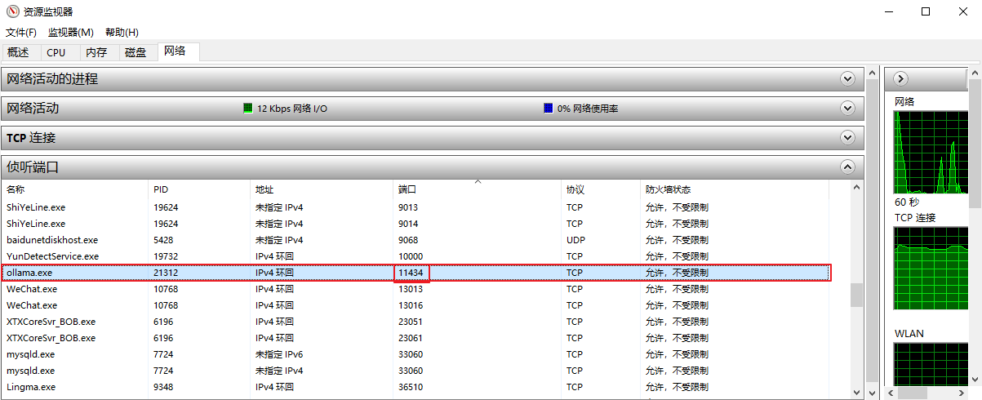The height and width of the screenshot is (400, 982).
Task: Sort by the PID column header
Action: click(x=199, y=189)
